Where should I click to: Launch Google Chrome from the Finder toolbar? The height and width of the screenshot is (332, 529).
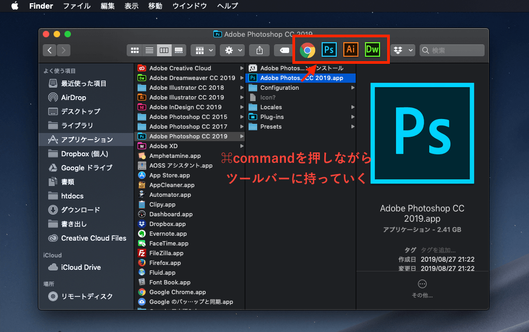click(308, 50)
